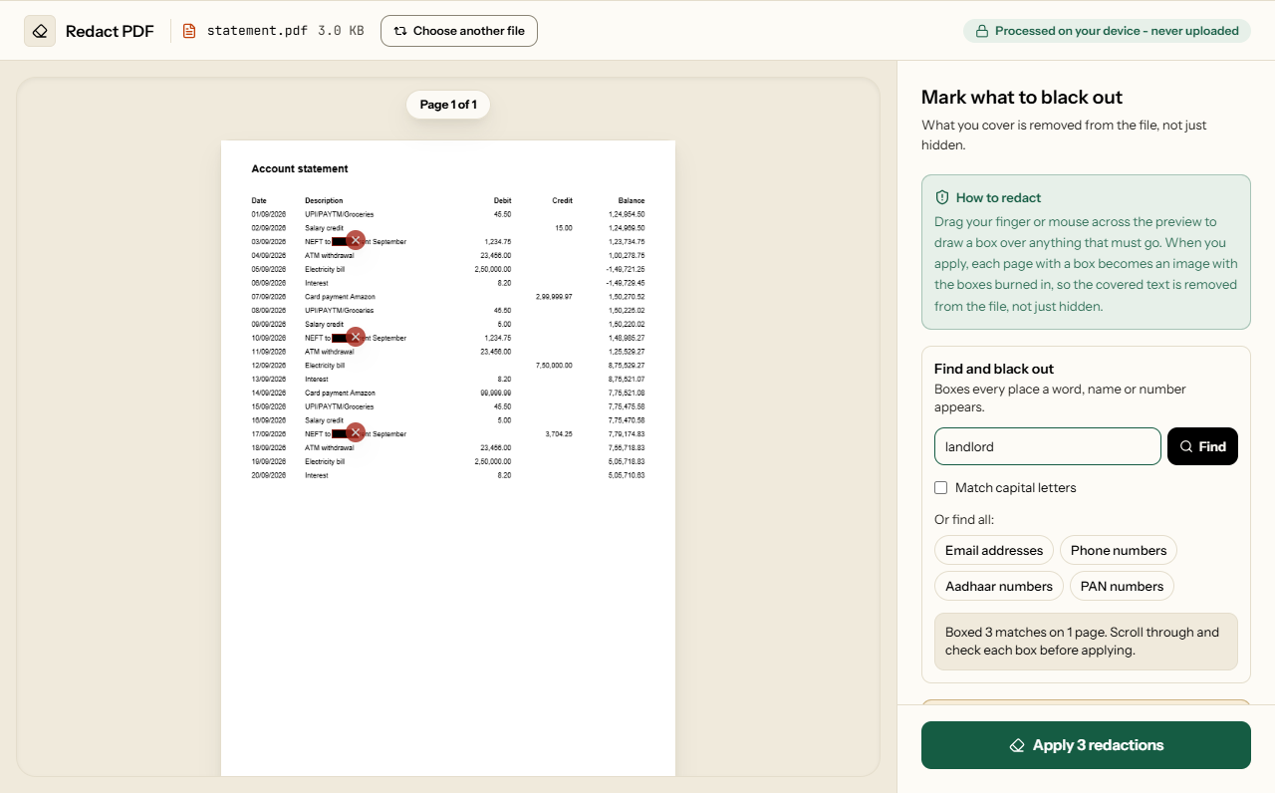Click the lock icon in the privacy badge
Screen dimensions: 1275x793
click(982, 31)
